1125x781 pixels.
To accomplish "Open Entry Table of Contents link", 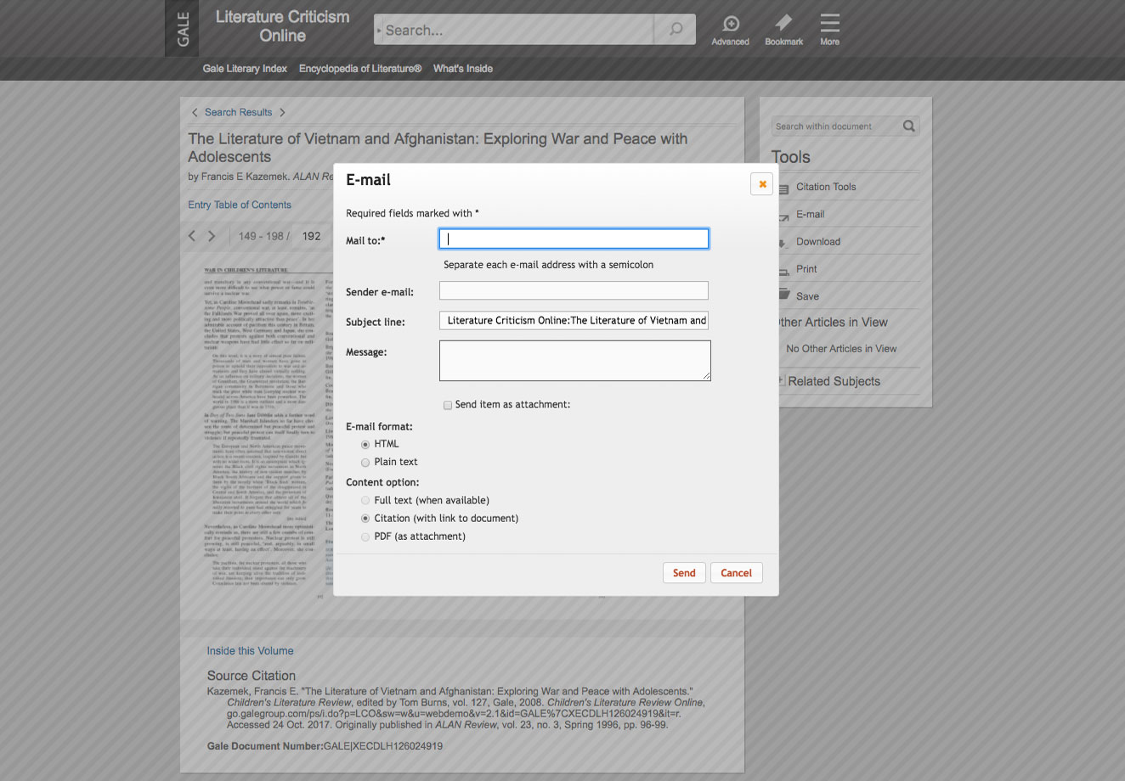I will coord(240,205).
